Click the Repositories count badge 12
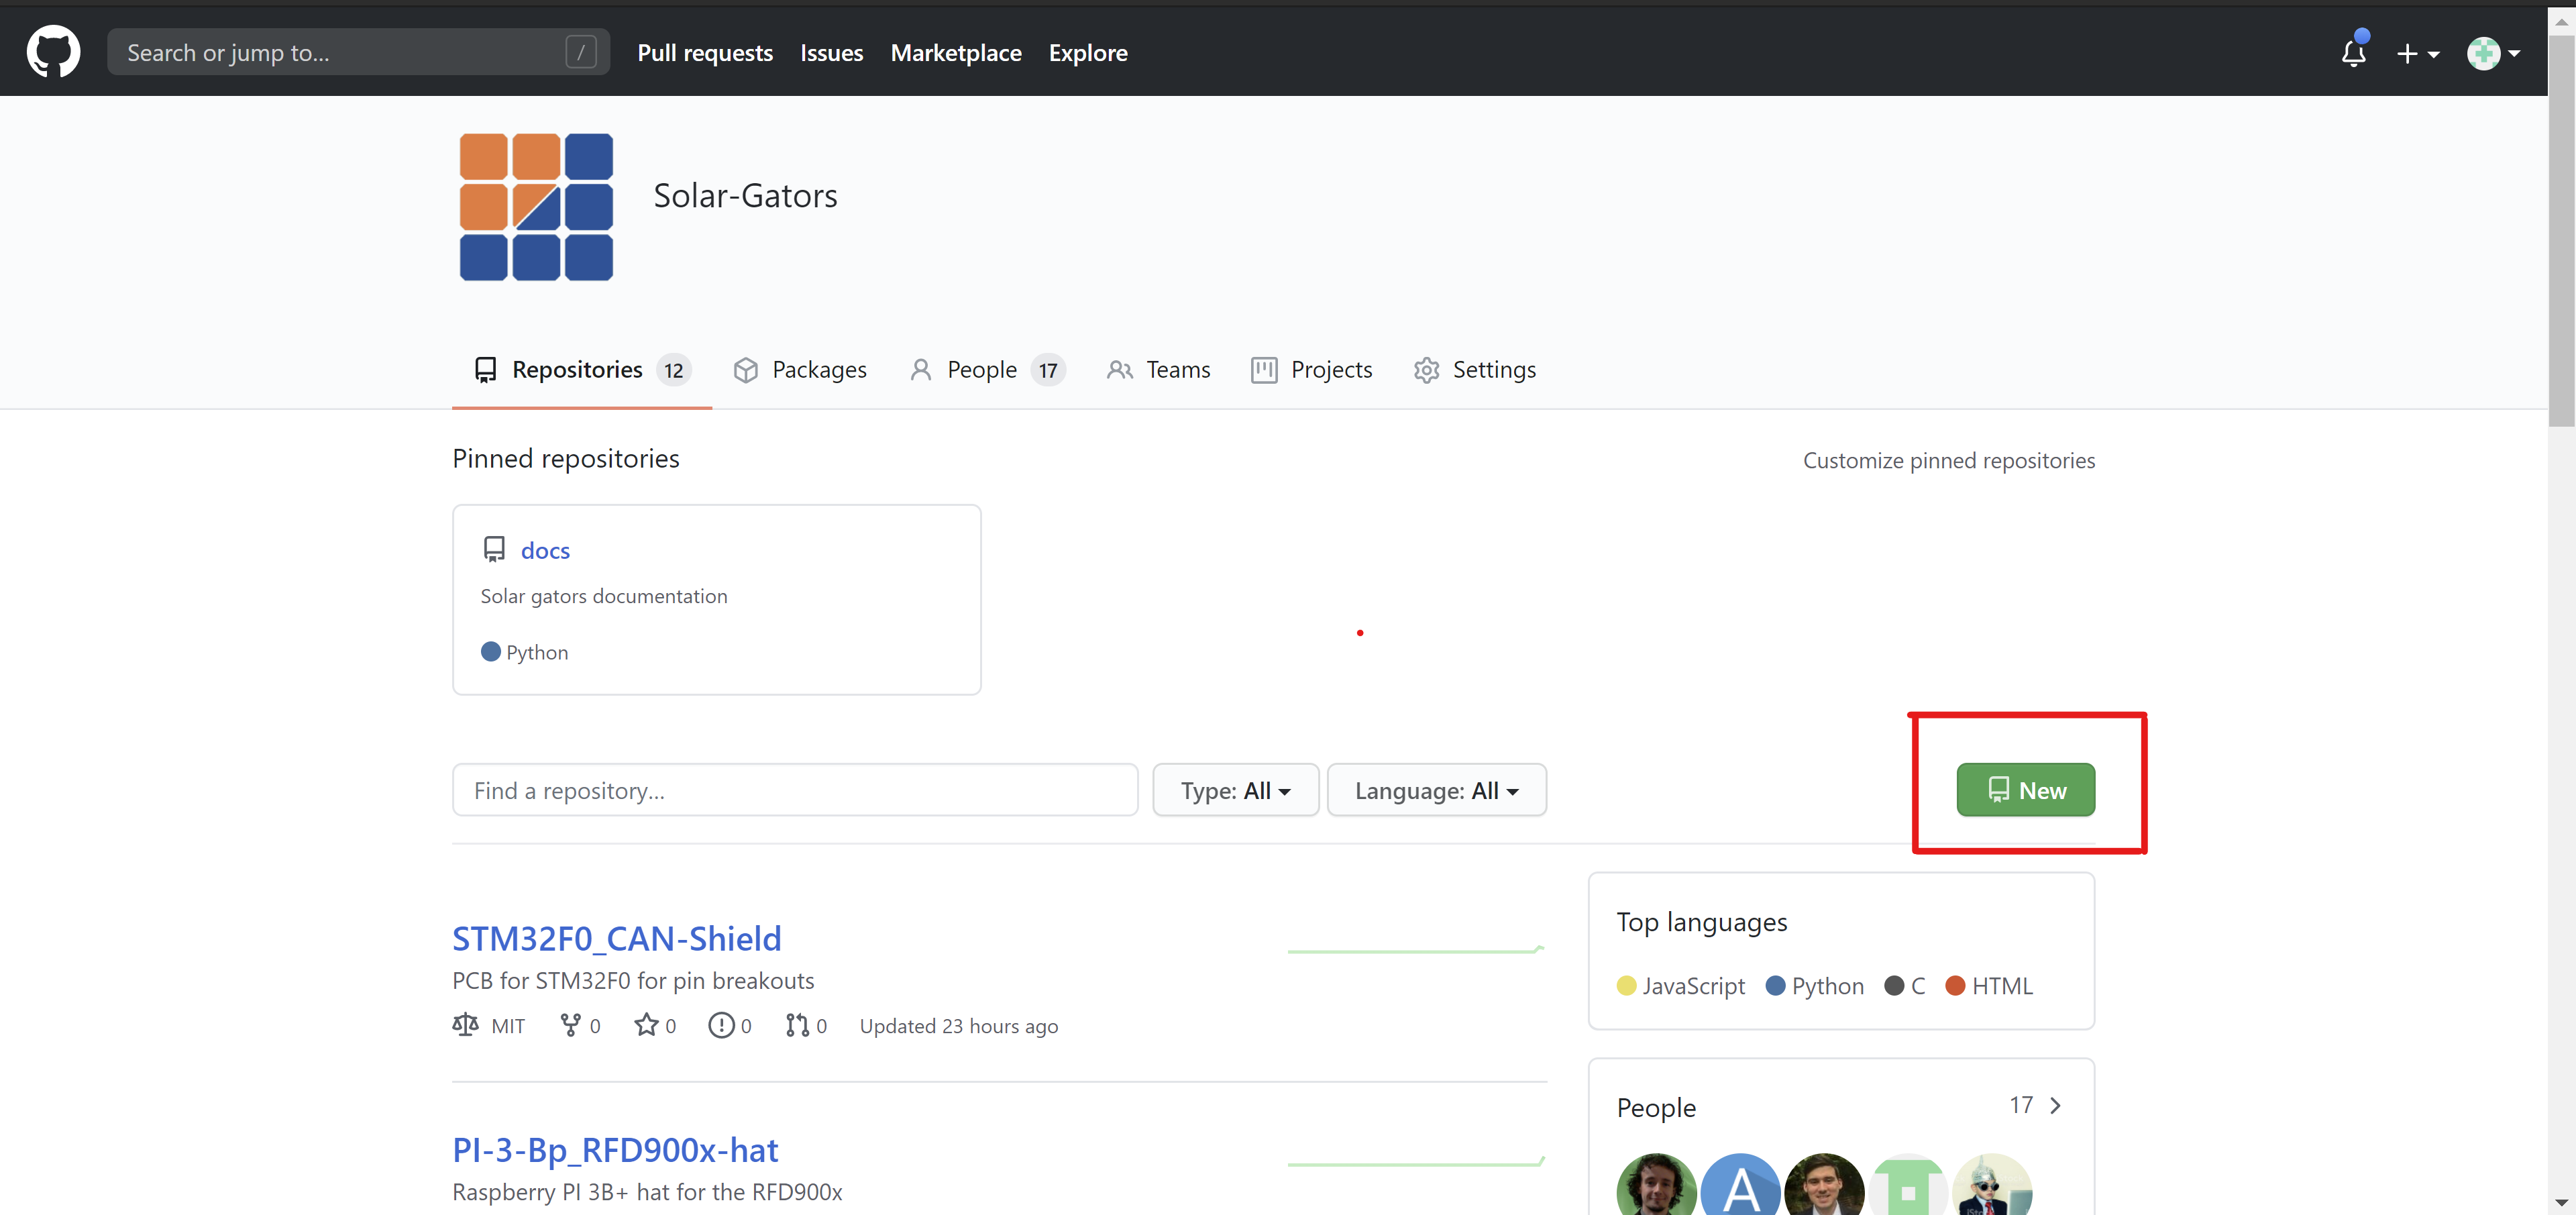This screenshot has height=1215, width=2576. point(674,370)
